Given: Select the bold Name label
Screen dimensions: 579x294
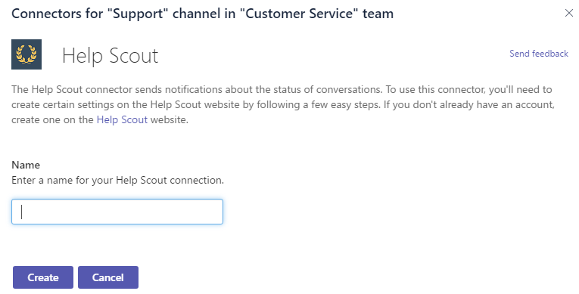Looking at the screenshot, I should pyautogui.click(x=26, y=165).
